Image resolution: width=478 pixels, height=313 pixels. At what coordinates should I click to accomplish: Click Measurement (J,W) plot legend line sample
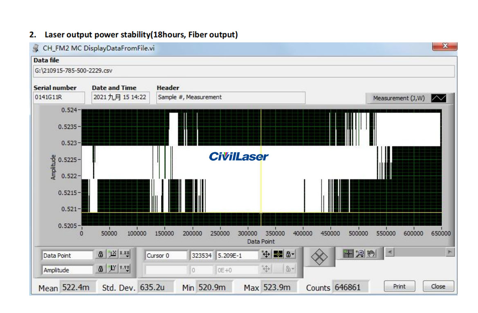coord(439,98)
